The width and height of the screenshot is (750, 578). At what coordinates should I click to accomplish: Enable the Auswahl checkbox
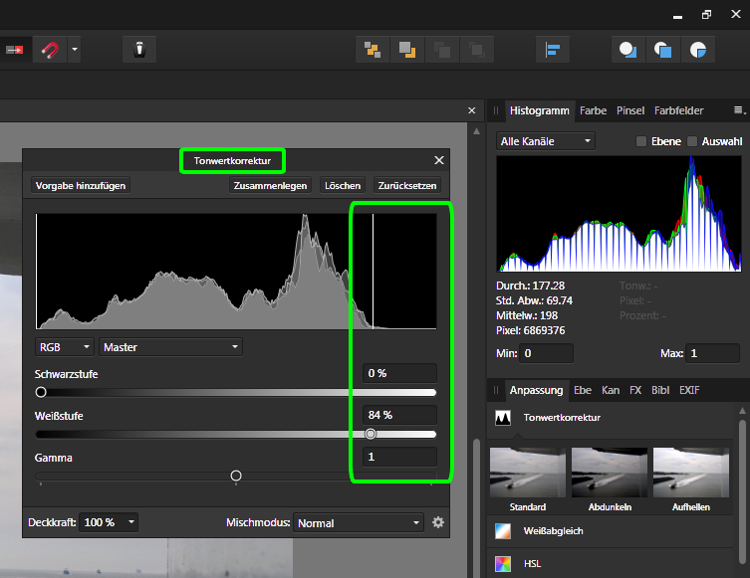693,142
